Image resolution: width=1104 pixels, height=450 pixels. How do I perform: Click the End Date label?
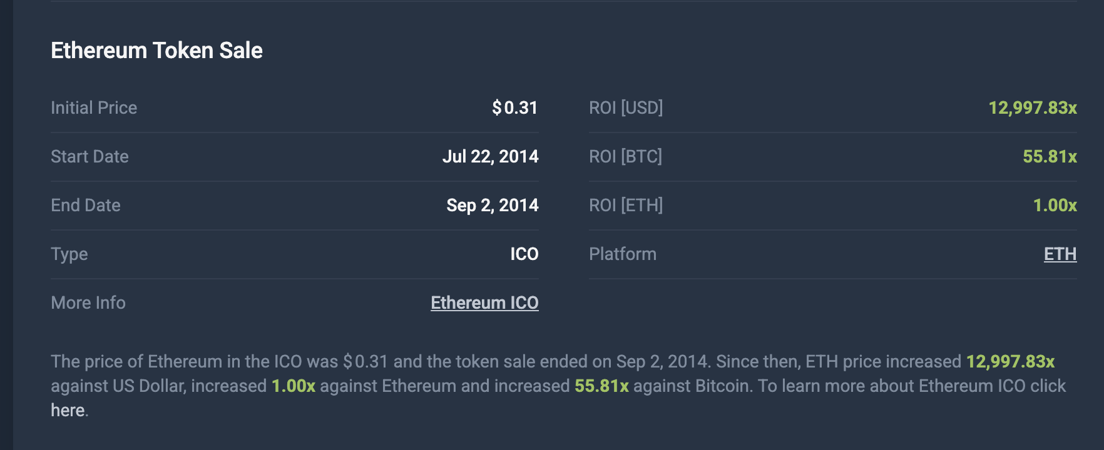coord(86,205)
